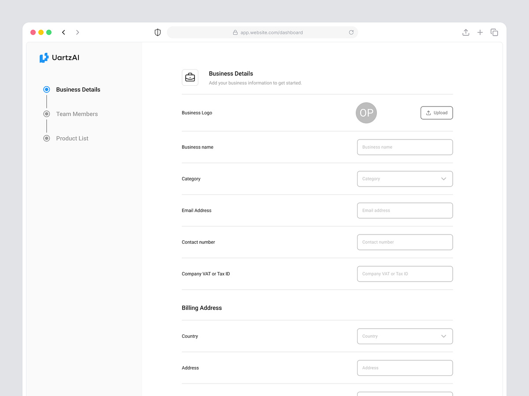Image resolution: width=529 pixels, height=396 pixels.
Task: Click the upload arrow icon in Upload button
Action: [428, 113]
